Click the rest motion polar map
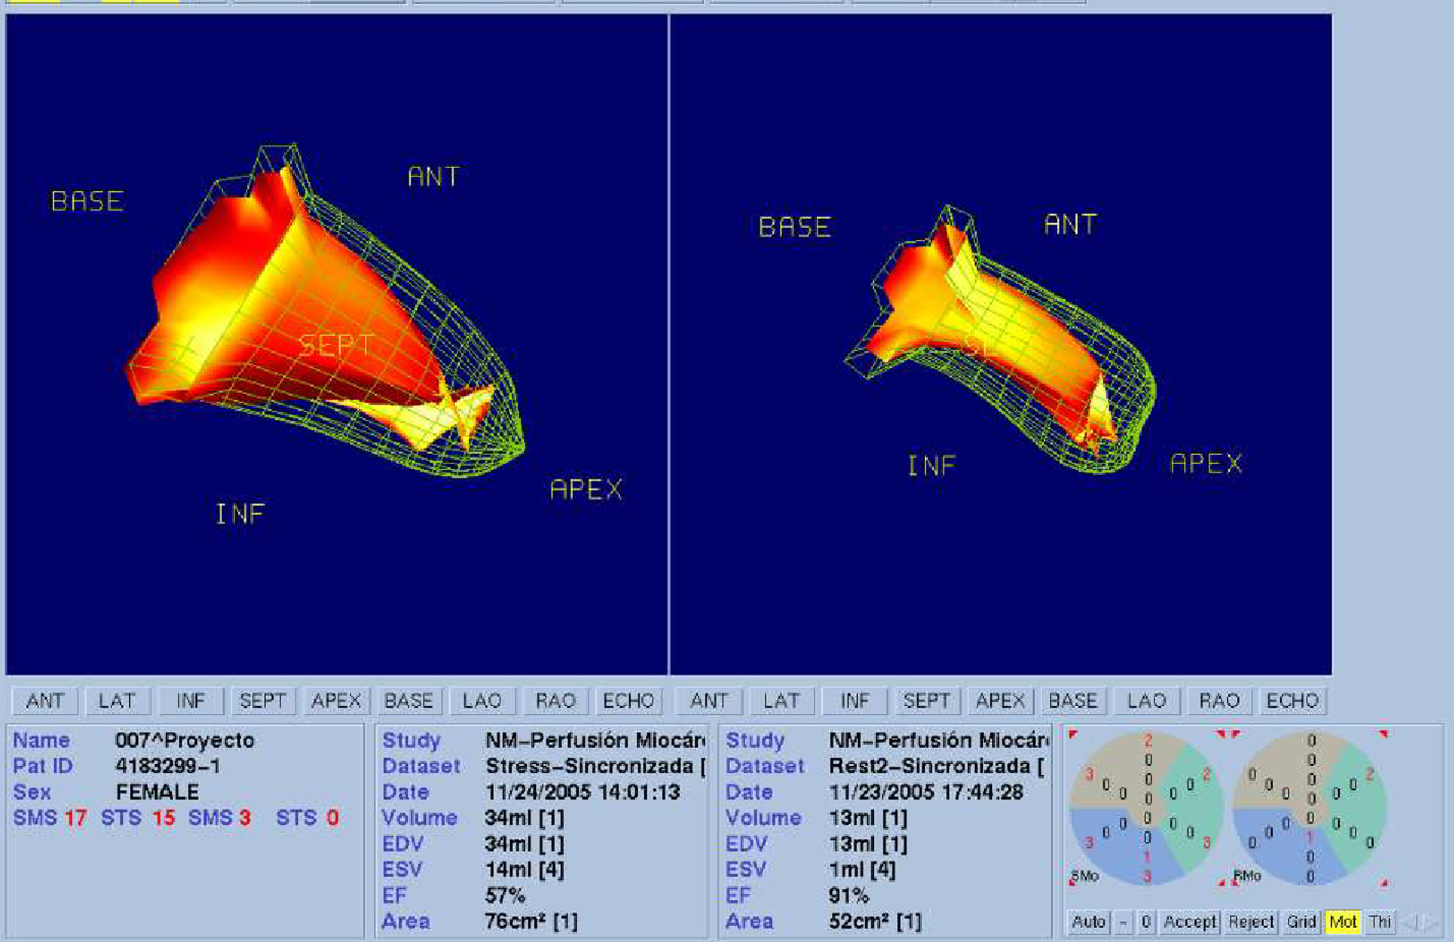The image size is (1454, 942). (x=1310, y=808)
